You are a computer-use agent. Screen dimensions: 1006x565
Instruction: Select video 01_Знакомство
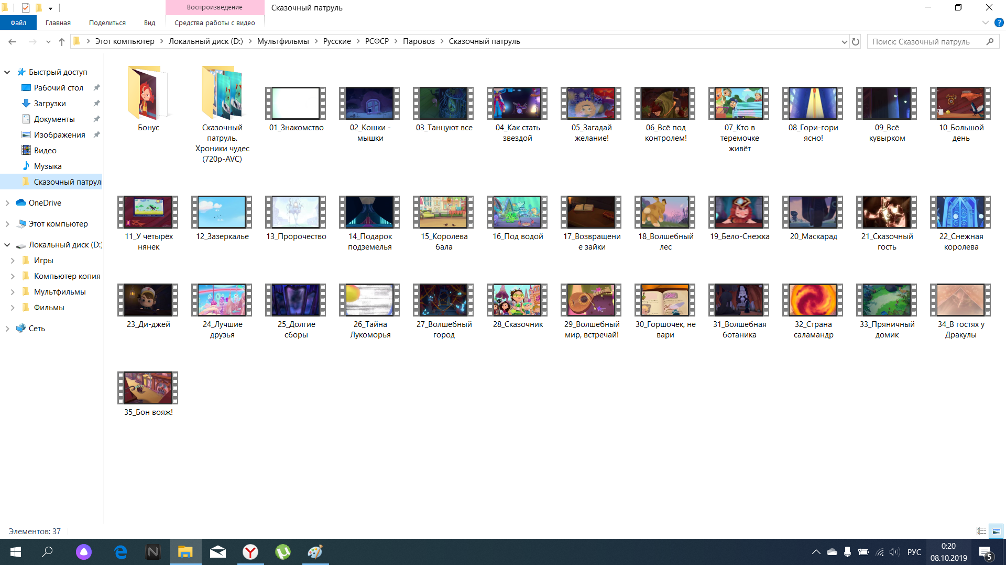(296, 109)
